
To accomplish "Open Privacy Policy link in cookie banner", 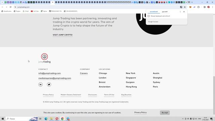I will 140,112.
